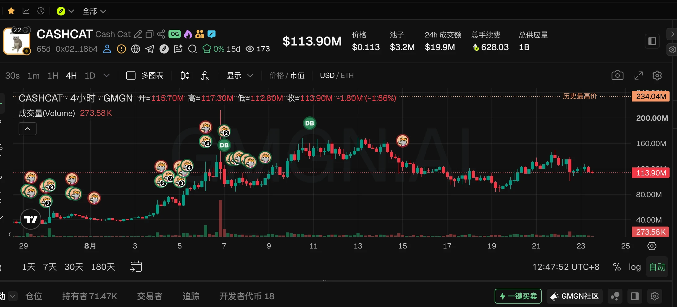Click the CASHCAT token avatar thumbnail

17,41
